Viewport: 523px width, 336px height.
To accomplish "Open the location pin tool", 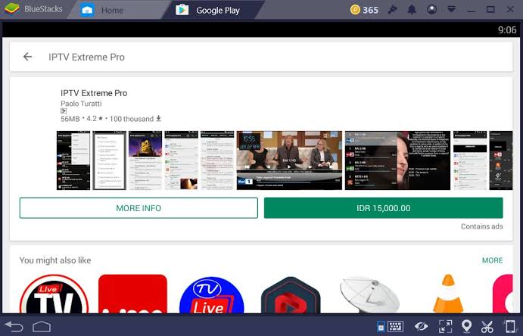I will click(466, 326).
